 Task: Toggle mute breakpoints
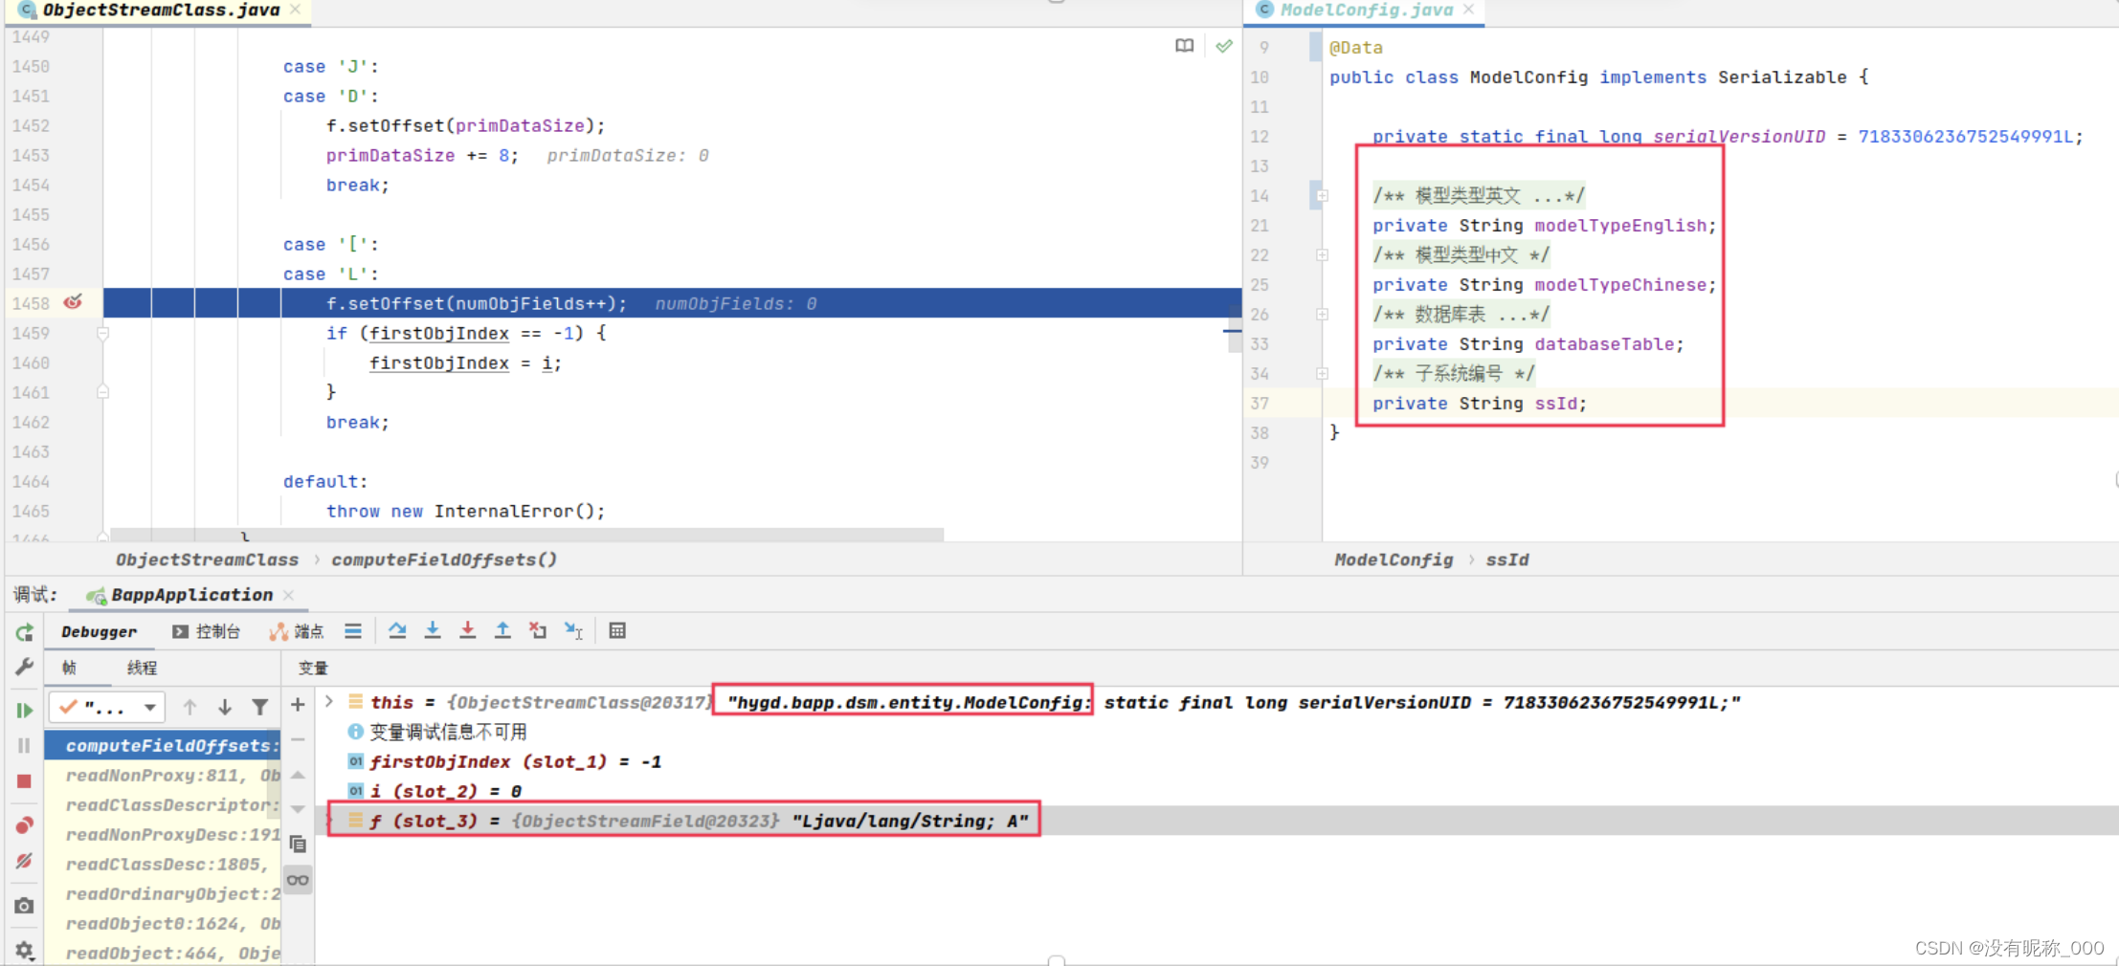(x=24, y=860)
